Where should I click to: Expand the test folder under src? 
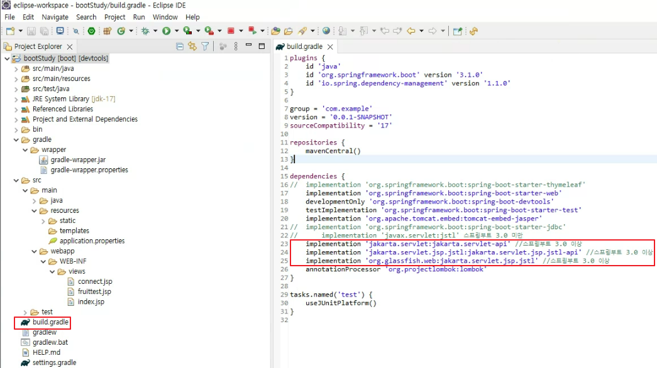(25, 312)
